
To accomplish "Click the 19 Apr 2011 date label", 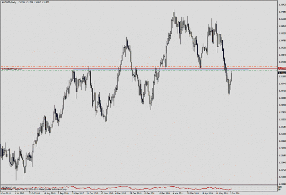I will click(x=207, y=193).
